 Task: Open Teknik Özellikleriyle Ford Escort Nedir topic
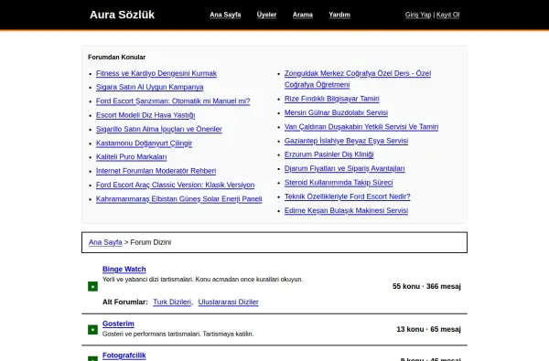click(348, 196)
